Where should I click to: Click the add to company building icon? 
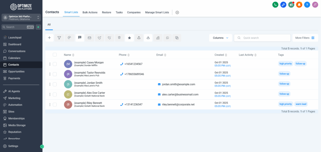coord(158,38)
